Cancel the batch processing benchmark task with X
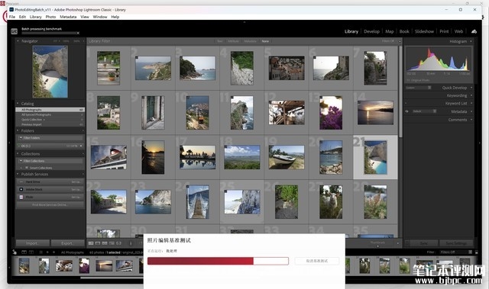The width and height of the screenshot is (489, 289). click(78, 33)
